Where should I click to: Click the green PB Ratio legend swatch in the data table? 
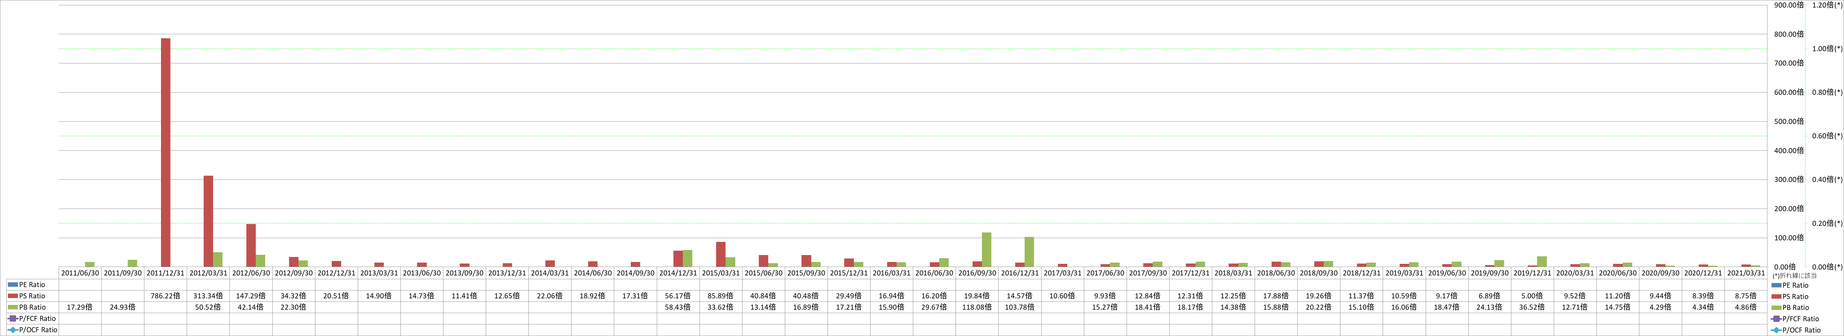13,307
